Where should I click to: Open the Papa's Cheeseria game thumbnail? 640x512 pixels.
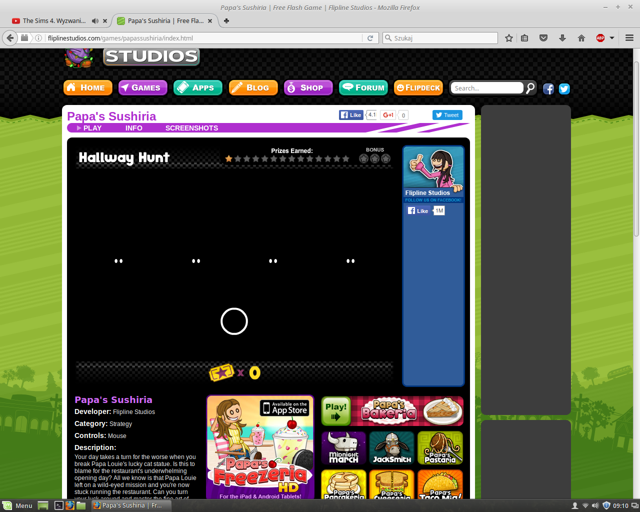pyautogui.click(x=392, y=484)
